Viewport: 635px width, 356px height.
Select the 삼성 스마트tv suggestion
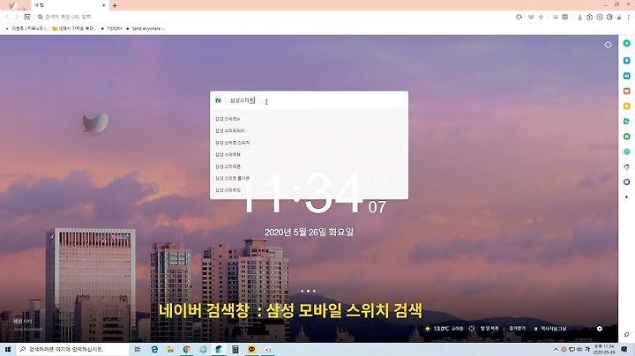pyautogui.click(x=228, y=119)
